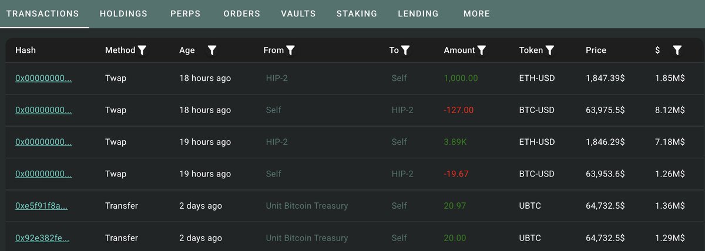This screenshot has width=705, height=251.
Task: Expand the More menu
Action: point(476,13)
